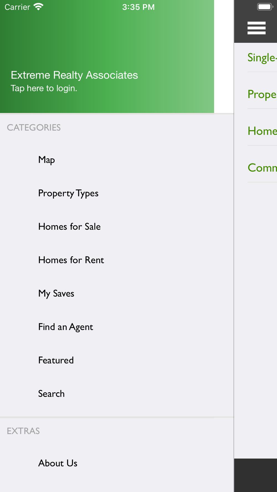Select the partially visible Home item

click(x=262, y=131)
